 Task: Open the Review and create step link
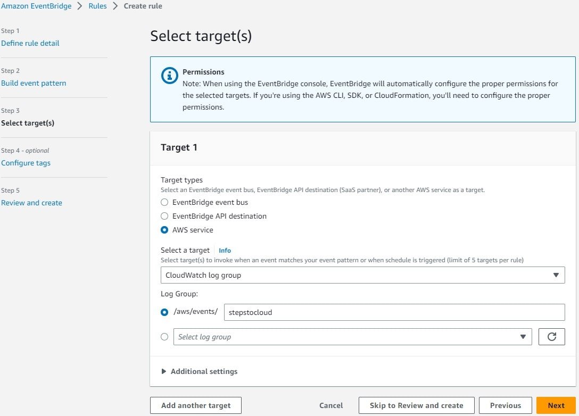tap(31, 203)
